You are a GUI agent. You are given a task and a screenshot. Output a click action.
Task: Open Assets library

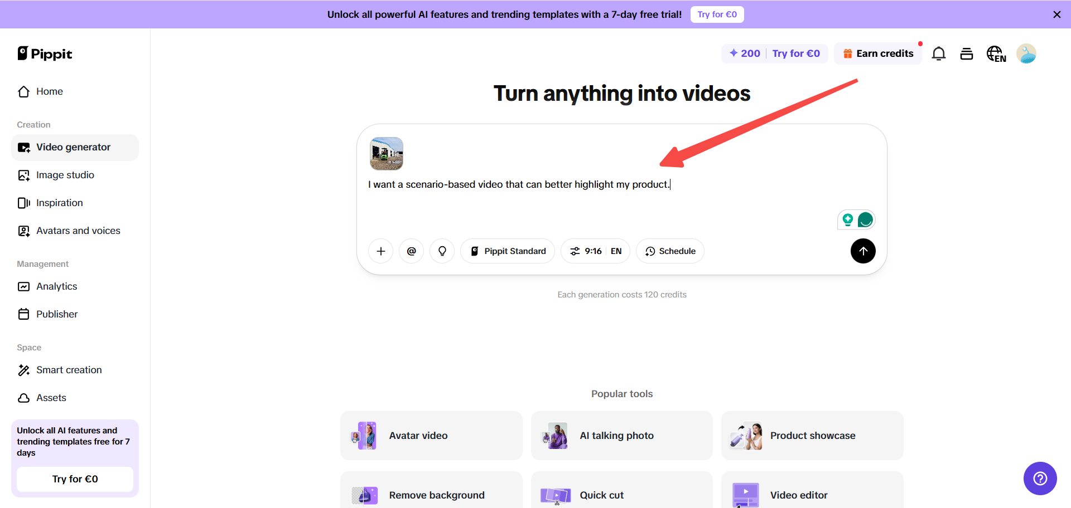tap(75, 398)
